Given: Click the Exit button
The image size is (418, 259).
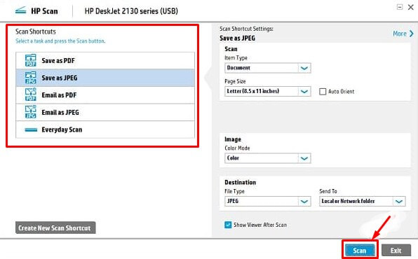Looking at the screenshot, I should [x=396, y=251].
